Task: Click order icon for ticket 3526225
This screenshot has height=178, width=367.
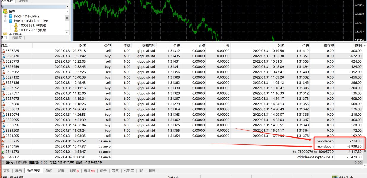Action: click(3, 51)
